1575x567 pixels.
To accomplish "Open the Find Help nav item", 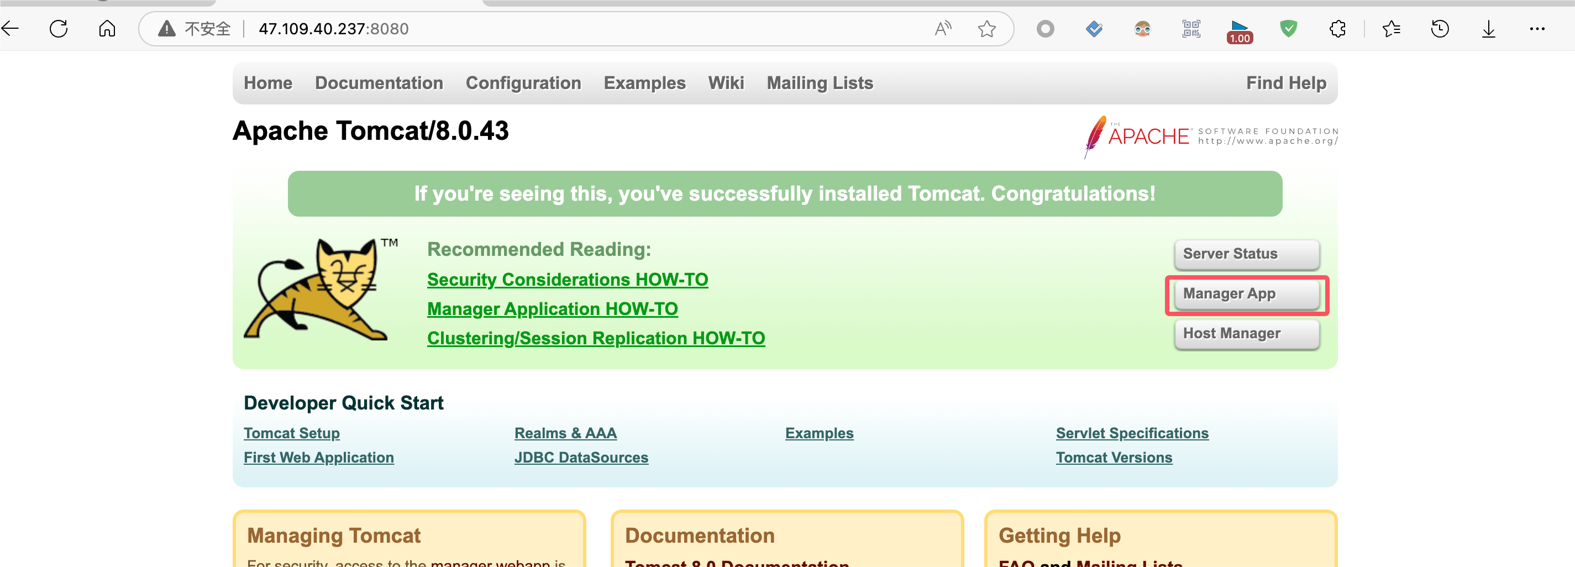I will (1286, 82).
